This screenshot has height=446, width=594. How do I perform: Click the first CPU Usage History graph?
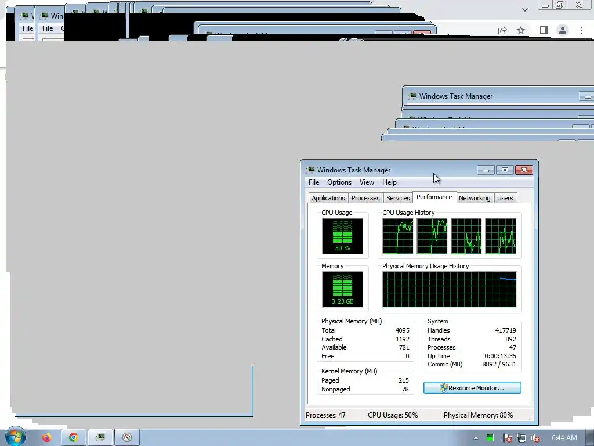click(x=398, y=236)
